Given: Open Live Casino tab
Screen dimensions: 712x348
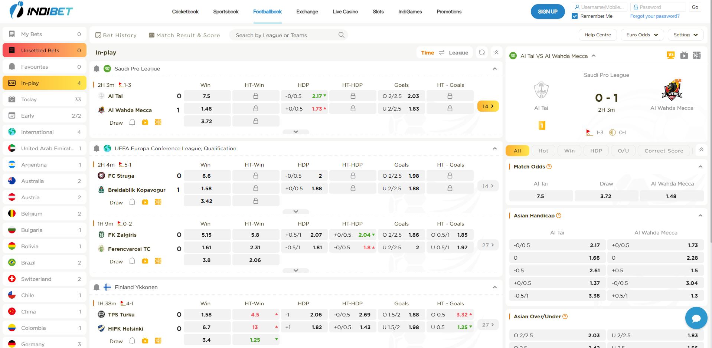Looking at the screenshot, I should (345, 12).
